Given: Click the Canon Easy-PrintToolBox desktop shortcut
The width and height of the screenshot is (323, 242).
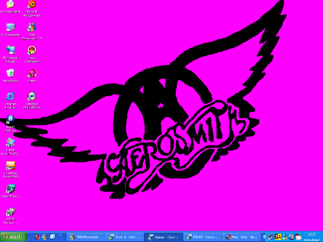Looking at the screenshot, I should pos(11,147).
